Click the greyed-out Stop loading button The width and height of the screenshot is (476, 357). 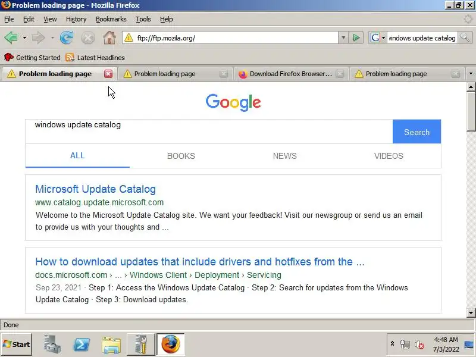pos(87,38)
